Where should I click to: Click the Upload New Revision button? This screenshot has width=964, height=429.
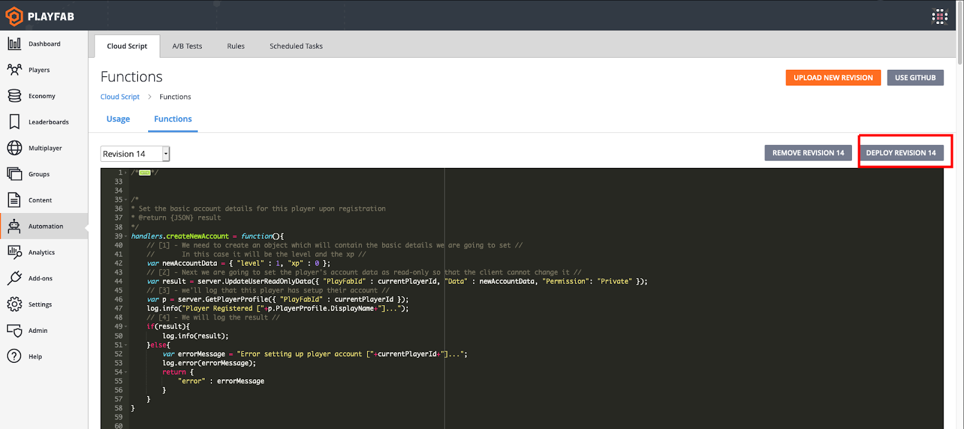[833, 78]
